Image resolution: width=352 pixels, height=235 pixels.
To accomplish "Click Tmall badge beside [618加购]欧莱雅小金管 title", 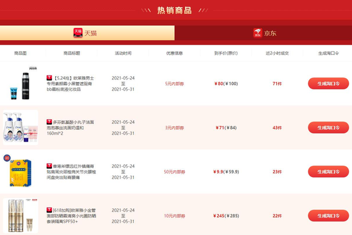I will click(49, 210).
